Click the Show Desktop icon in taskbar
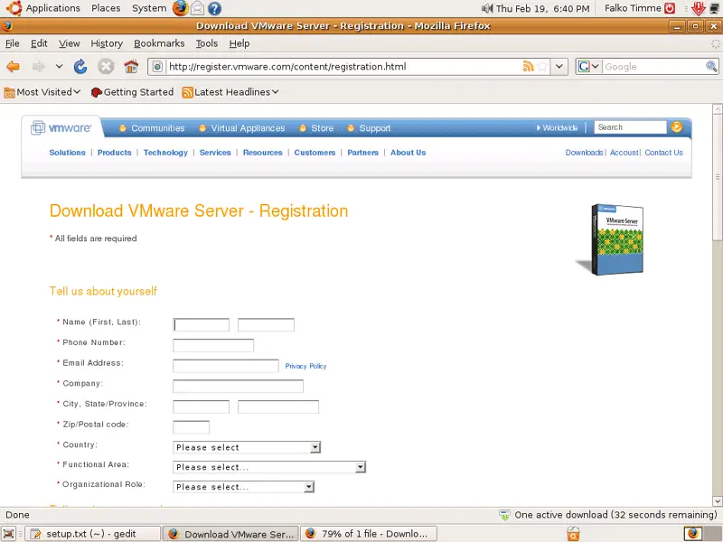723x542 pixels. pyautogui.click(x=9, y=534)
